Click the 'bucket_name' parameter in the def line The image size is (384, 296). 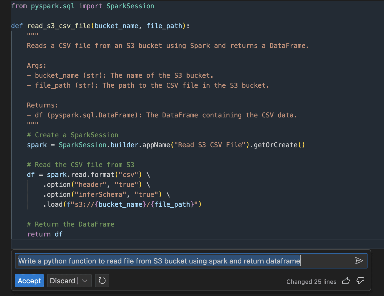tap(117, 26)
